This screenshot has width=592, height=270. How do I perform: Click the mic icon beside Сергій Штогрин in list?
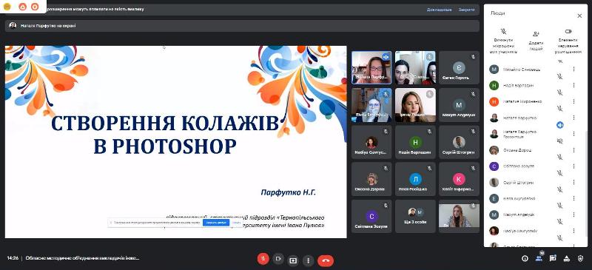point(560,189)
